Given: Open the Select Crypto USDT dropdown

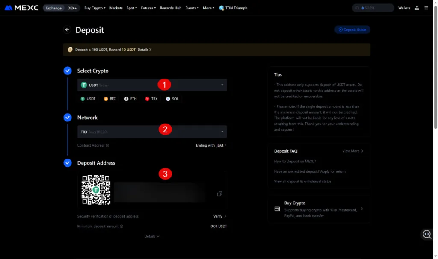Looking at the screenshot, I should [152, 85].
